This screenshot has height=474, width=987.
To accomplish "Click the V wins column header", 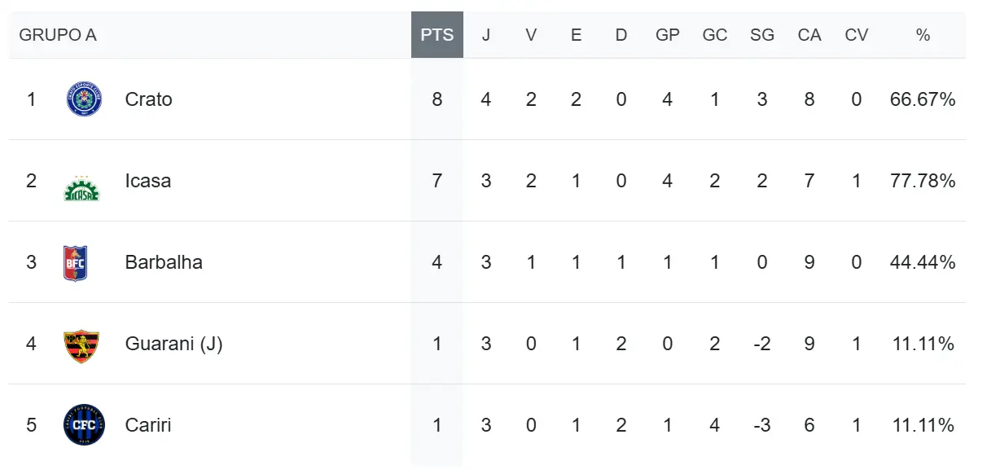I will 531,35.
